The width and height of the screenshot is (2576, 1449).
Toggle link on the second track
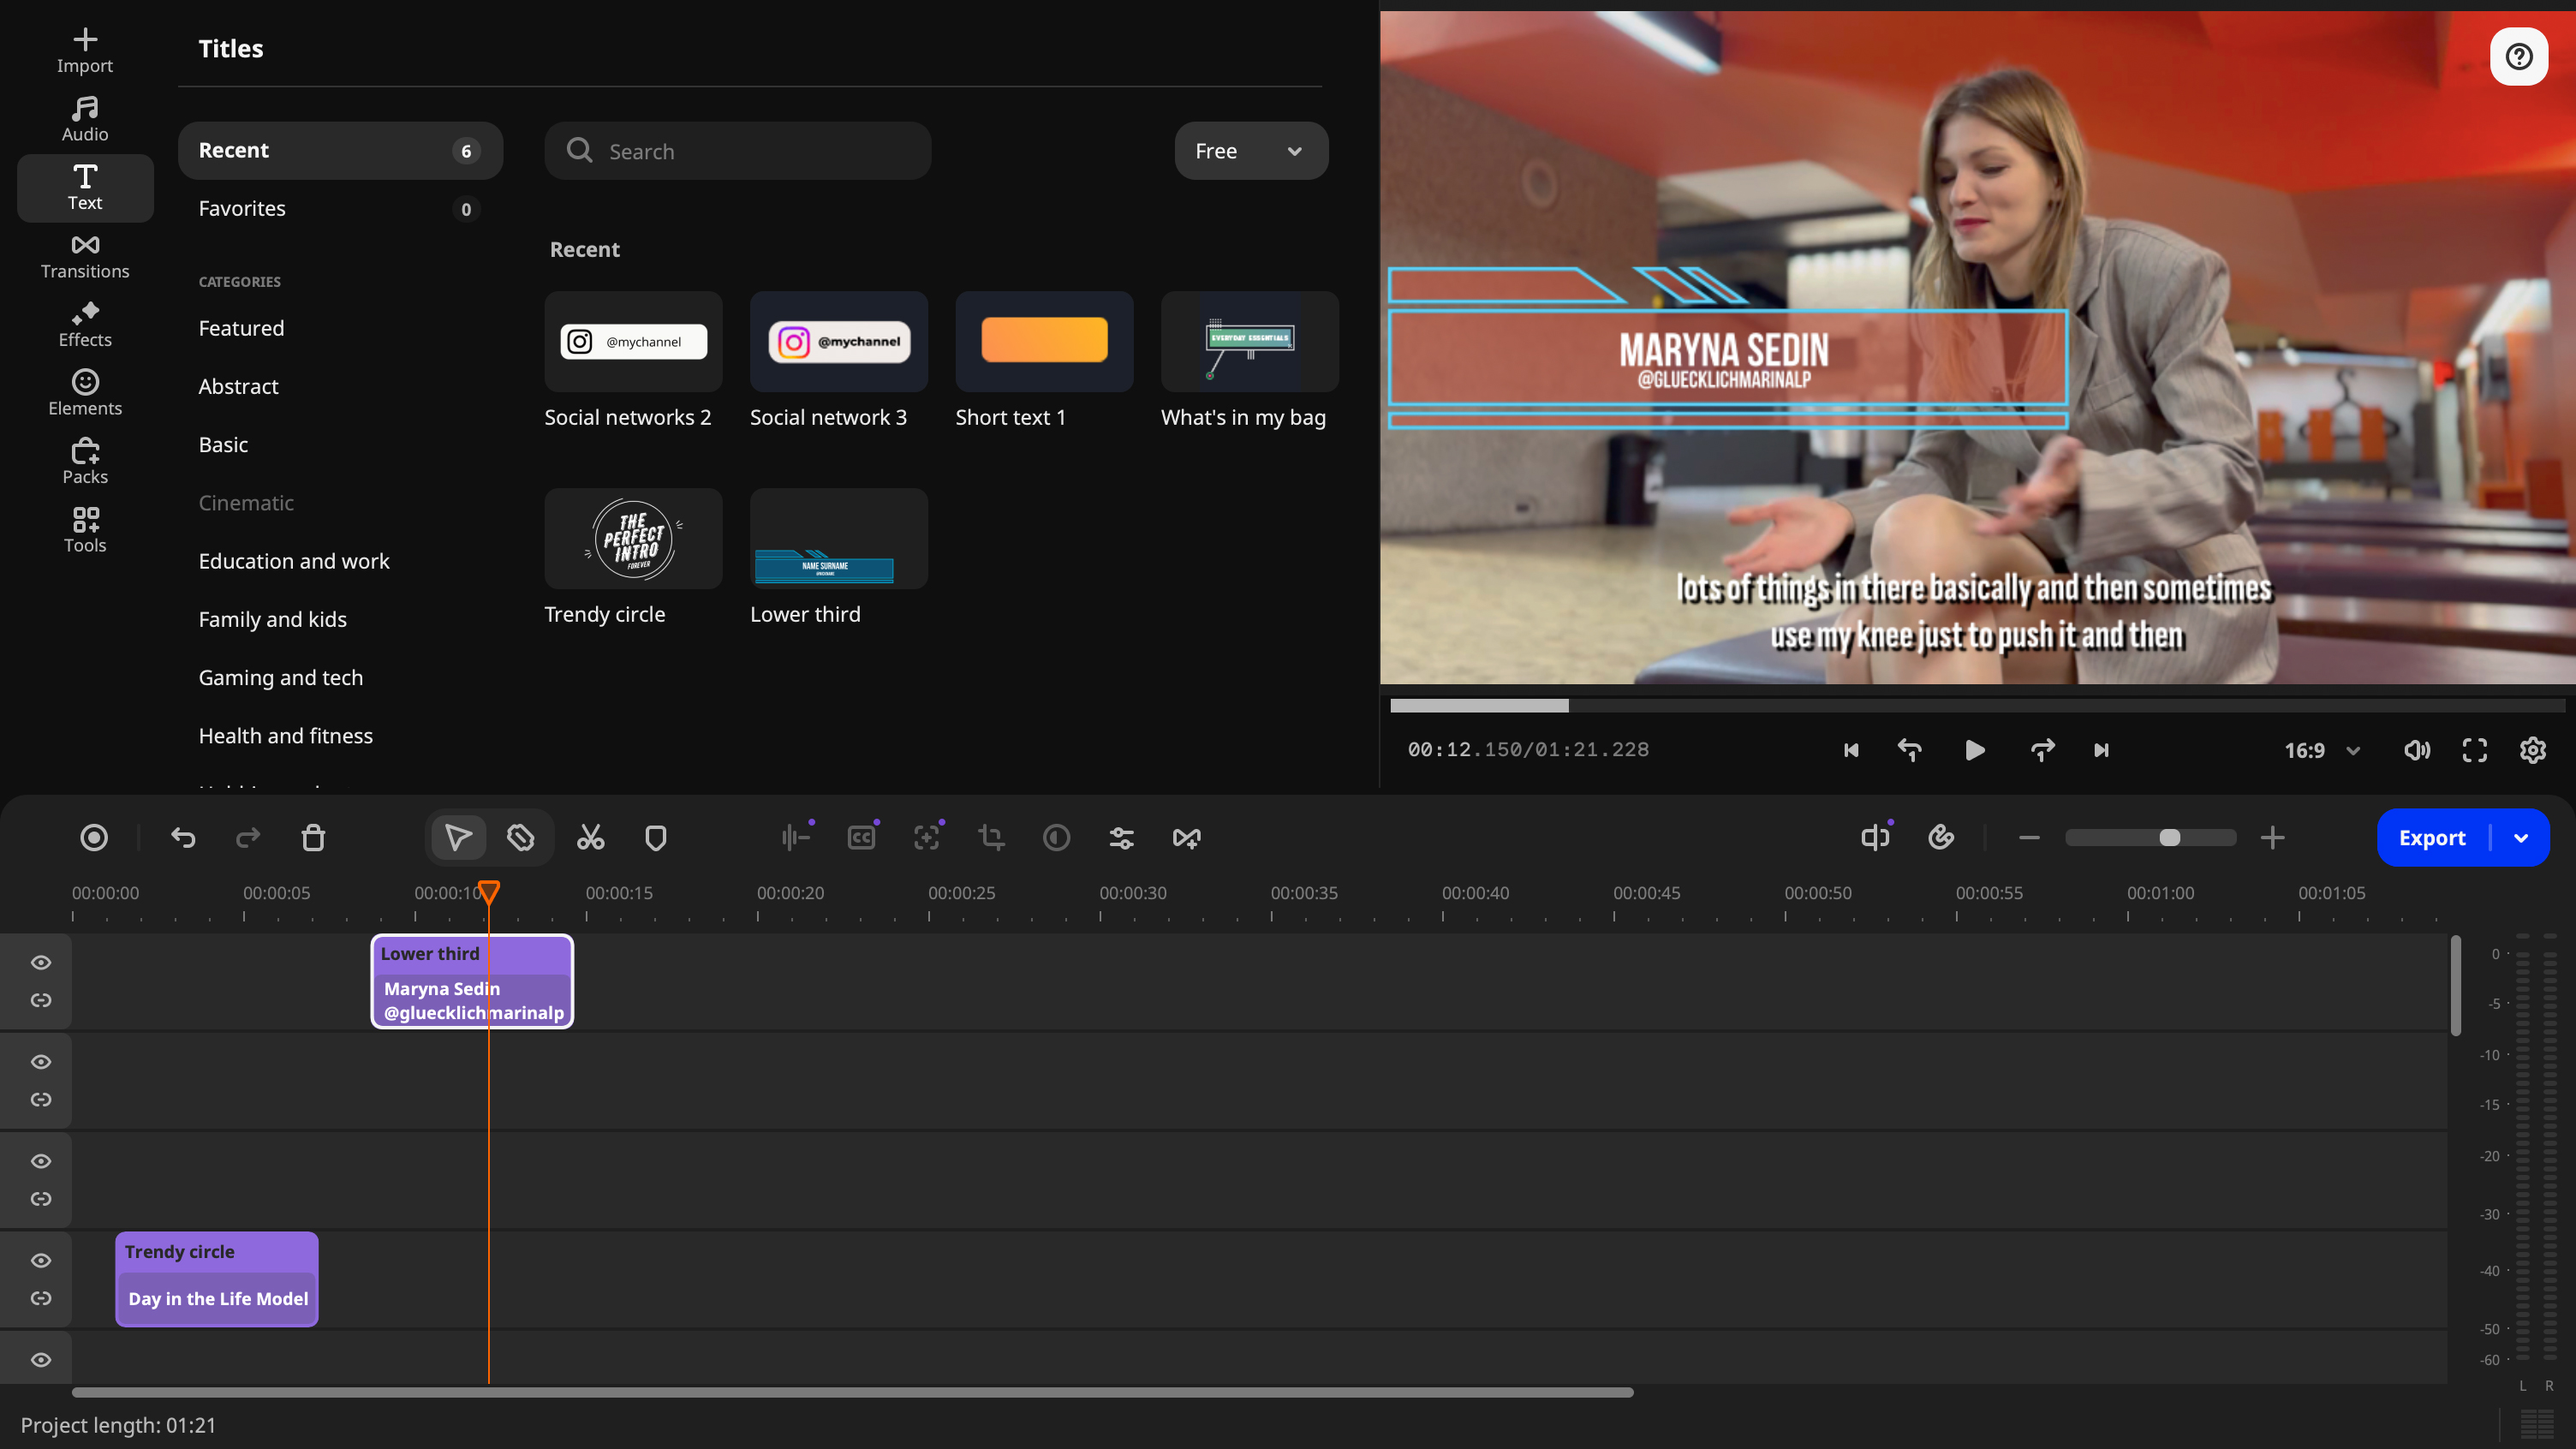[x=41, y=1099]
